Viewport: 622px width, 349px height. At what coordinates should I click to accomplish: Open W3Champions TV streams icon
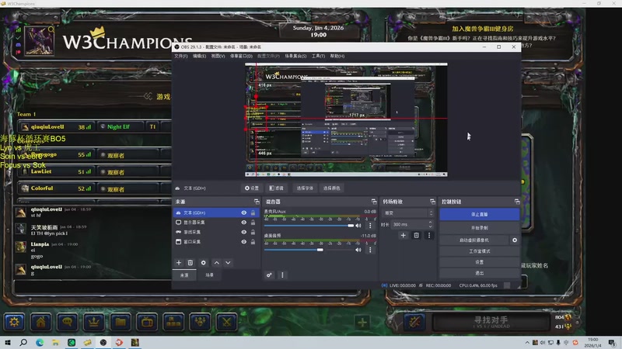pos(147,322)
